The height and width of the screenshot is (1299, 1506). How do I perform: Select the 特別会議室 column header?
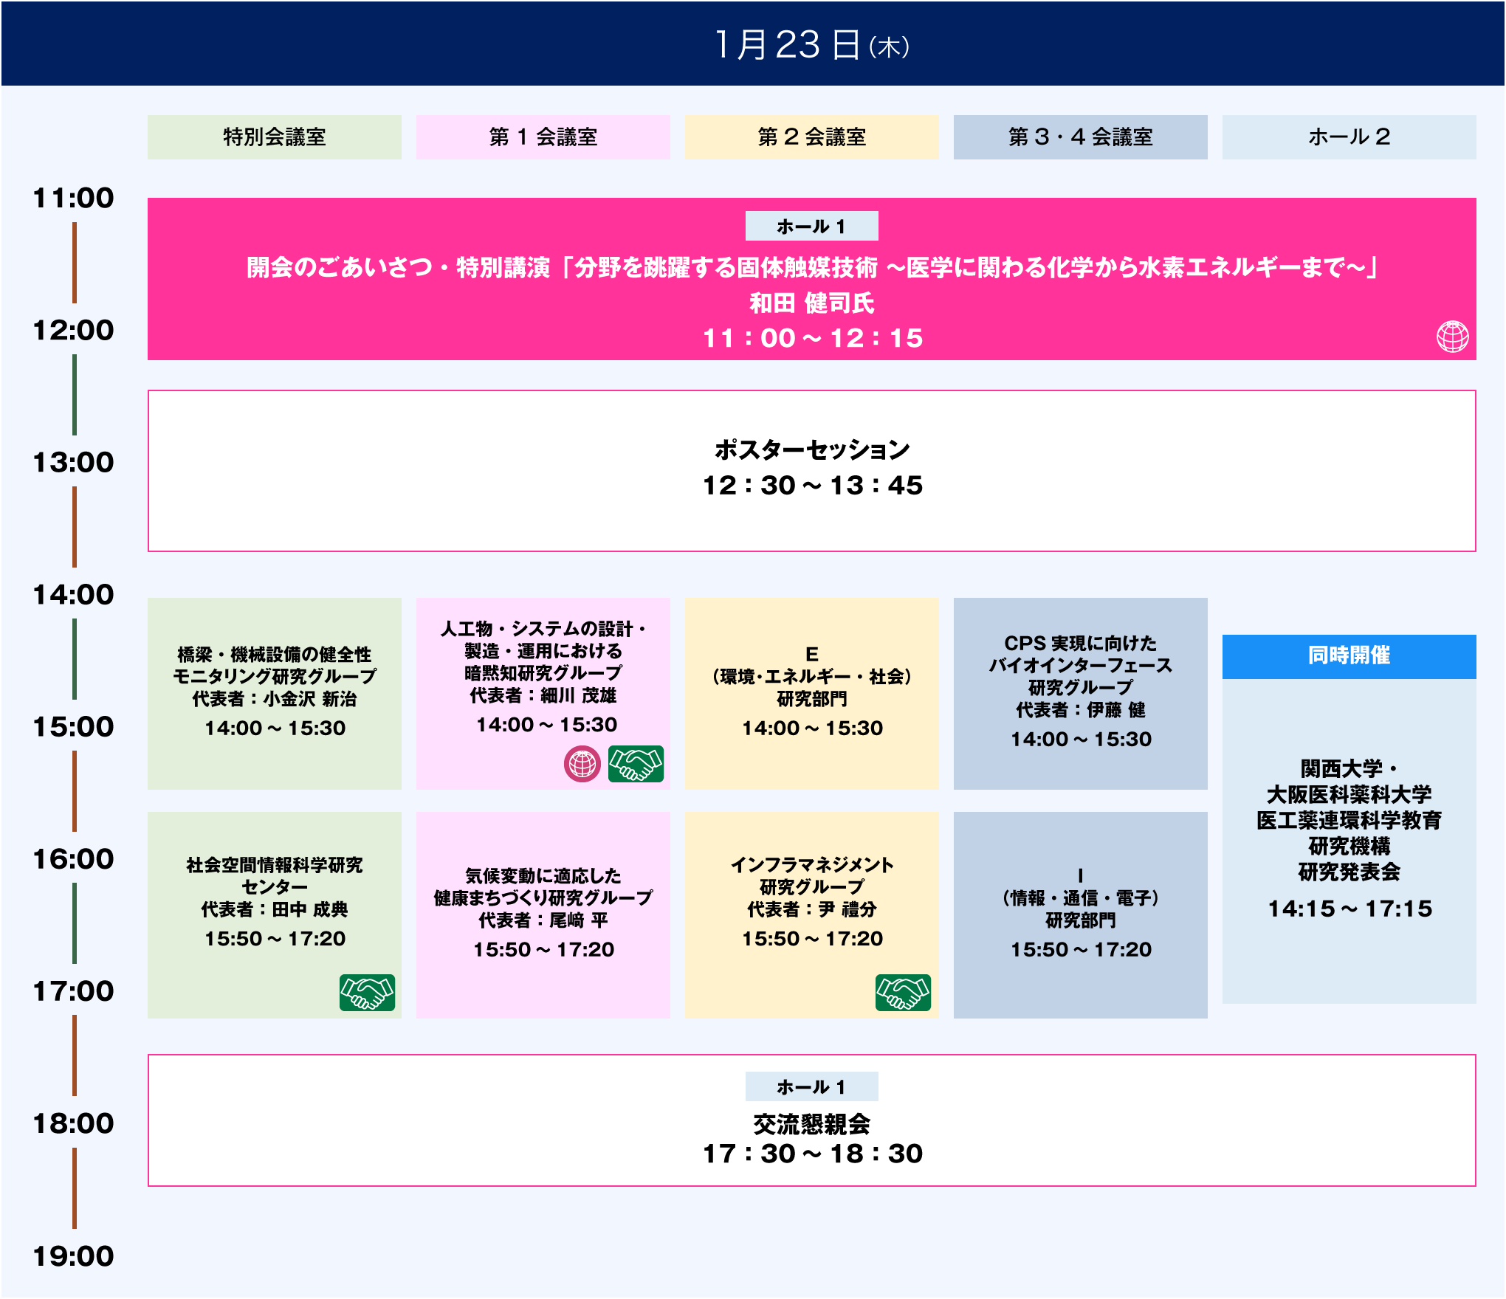273,137
